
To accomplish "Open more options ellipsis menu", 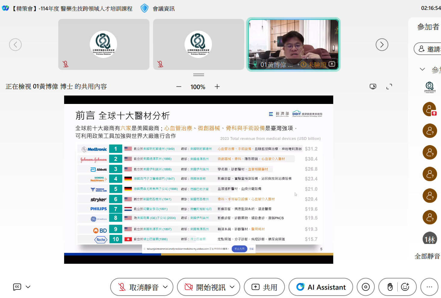I will click(429, 287).
